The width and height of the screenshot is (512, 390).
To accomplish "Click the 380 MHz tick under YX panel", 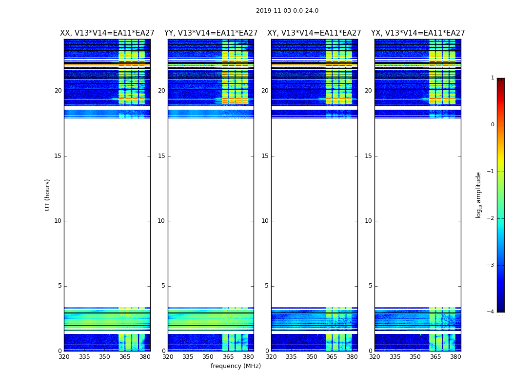I will [x=455, y=357].
